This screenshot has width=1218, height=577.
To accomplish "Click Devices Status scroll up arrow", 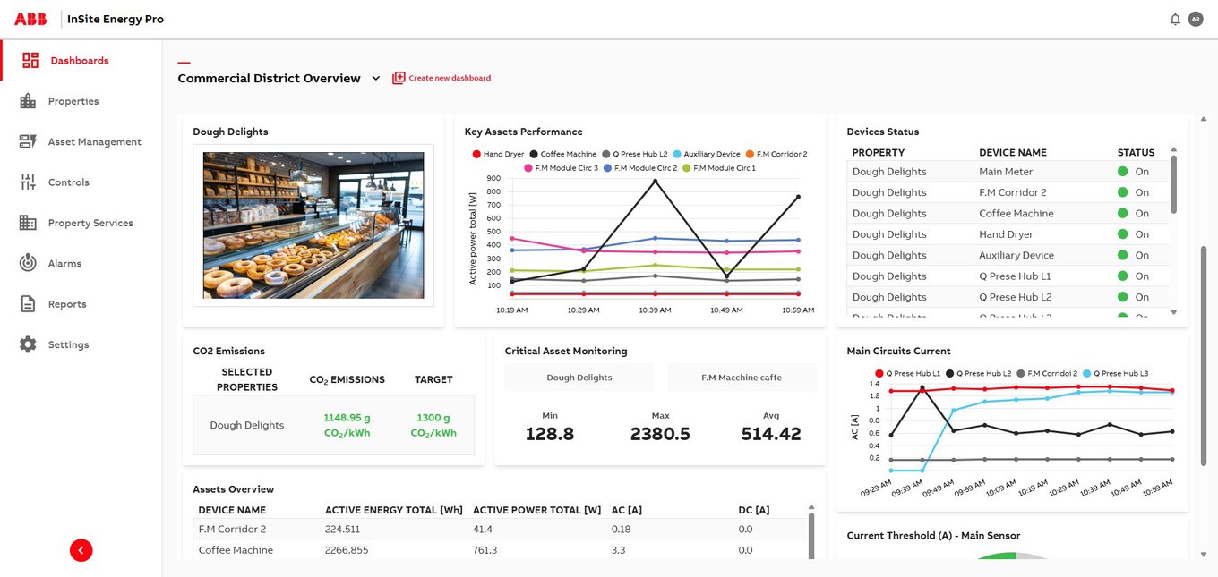I will [1174, 150].
